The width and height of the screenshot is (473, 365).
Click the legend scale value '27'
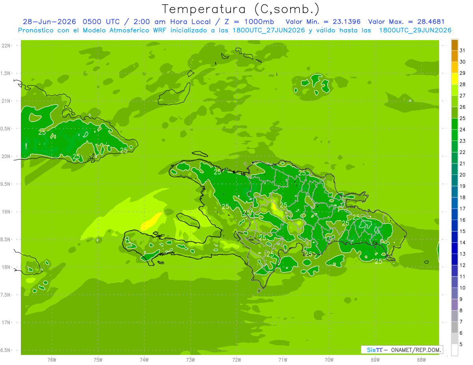click(462, 96)
